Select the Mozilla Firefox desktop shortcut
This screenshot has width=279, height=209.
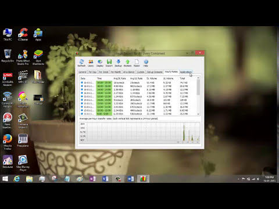point(8,142)
